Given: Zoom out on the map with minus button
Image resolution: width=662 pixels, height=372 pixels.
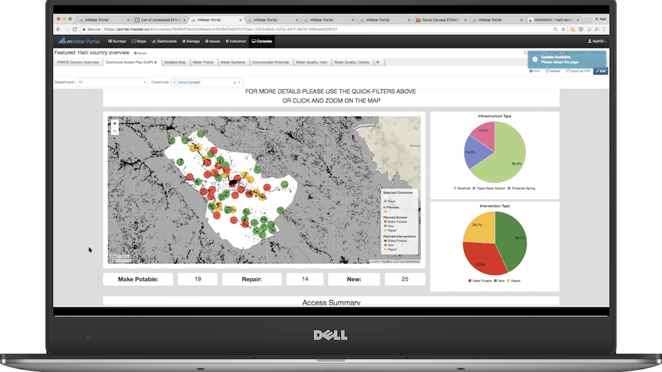Looking at the screenshot, I should (115, 131).
